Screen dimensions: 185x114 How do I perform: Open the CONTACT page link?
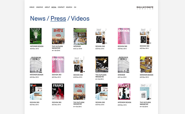(61, 7)
